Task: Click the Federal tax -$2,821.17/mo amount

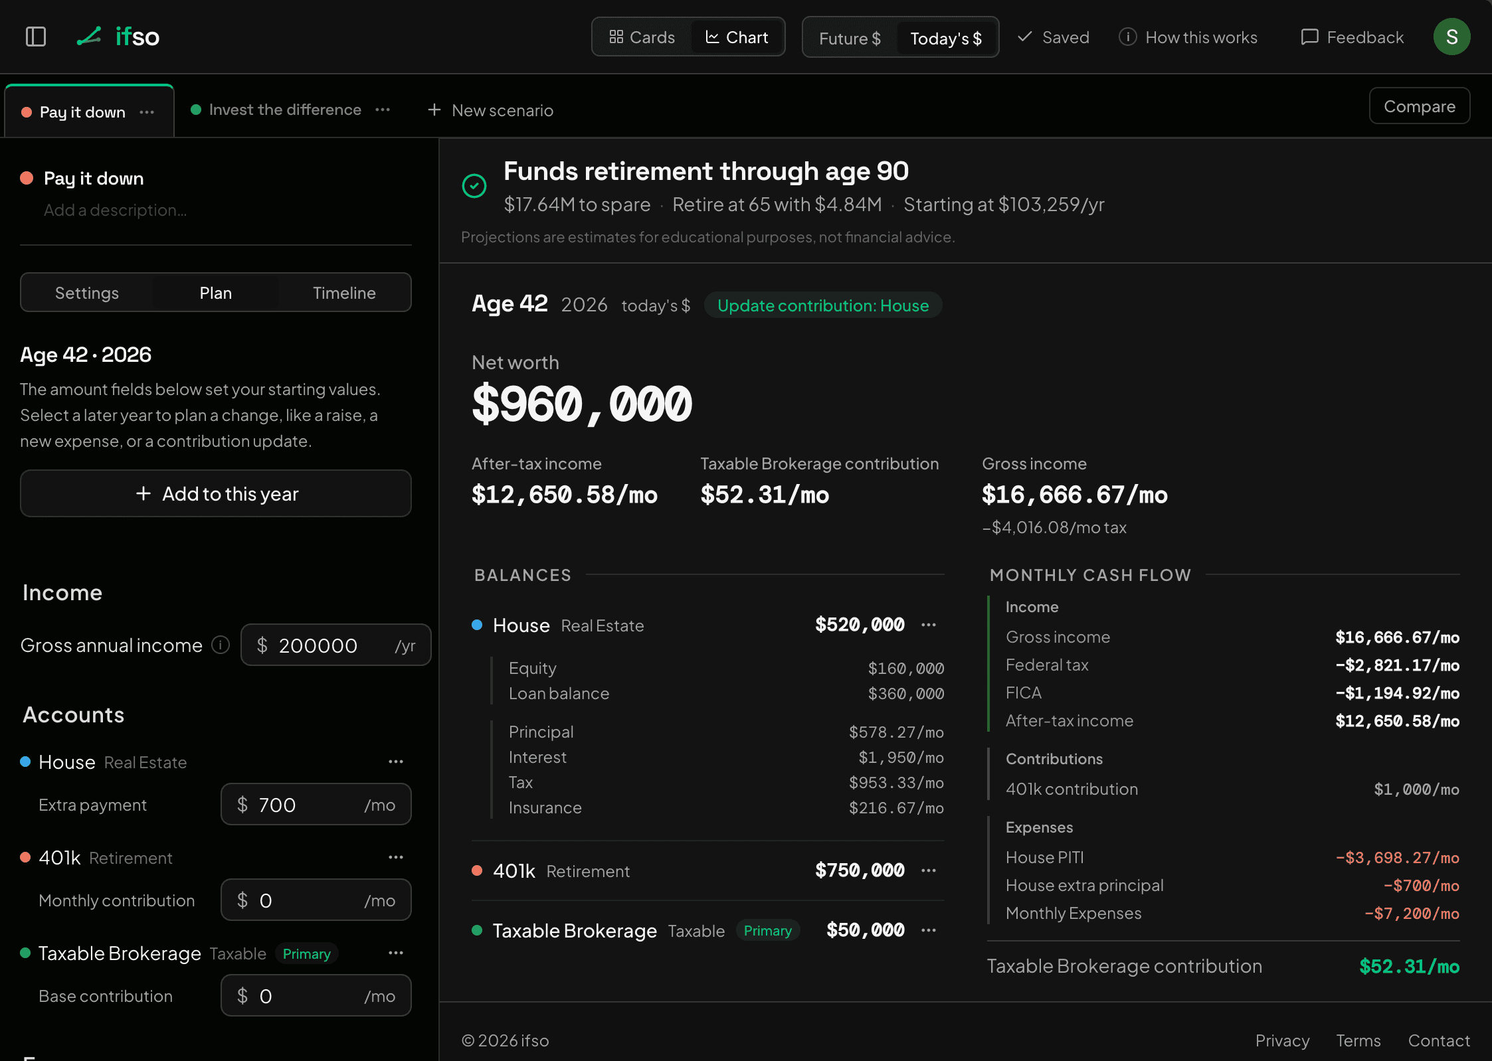Action: pos(1398,665)
